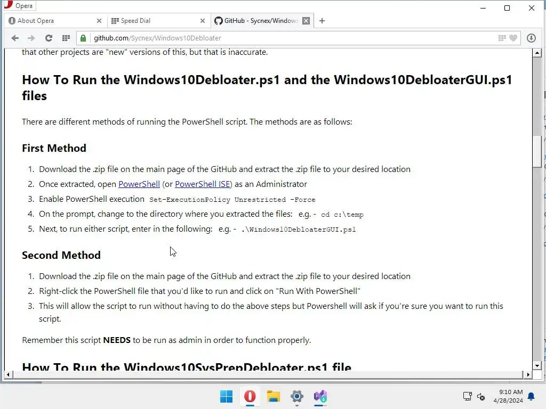Click the muted volume tray icon
This screenshot has height=409, width=546.
[481, 396]
